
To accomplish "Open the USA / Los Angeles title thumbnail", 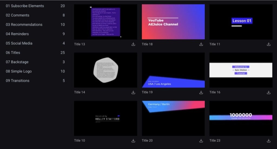I will coord(173,70).
